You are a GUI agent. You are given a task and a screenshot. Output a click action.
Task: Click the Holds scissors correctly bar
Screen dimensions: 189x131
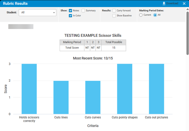tap(29, 89)
